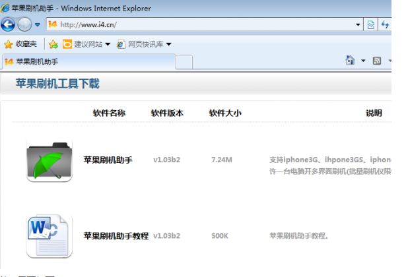Click the 软件版本 column header
Image resolution: width=406 pixels, height=277 pixels.
click(167, 113)
